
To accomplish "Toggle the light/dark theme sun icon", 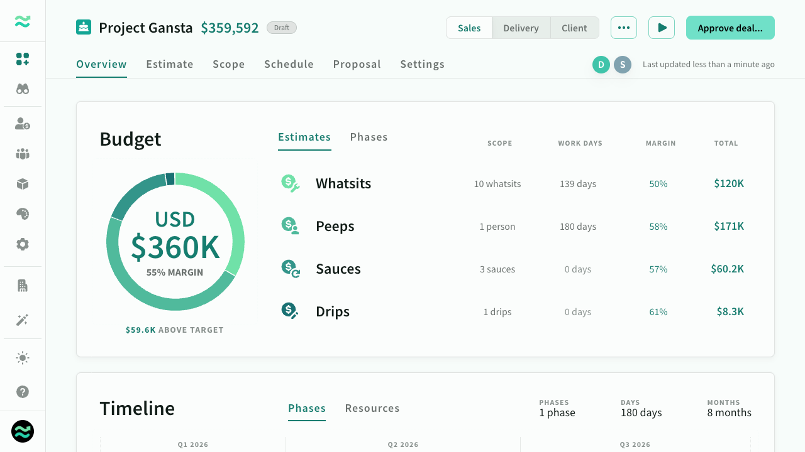I will click(x=23, y=358).
